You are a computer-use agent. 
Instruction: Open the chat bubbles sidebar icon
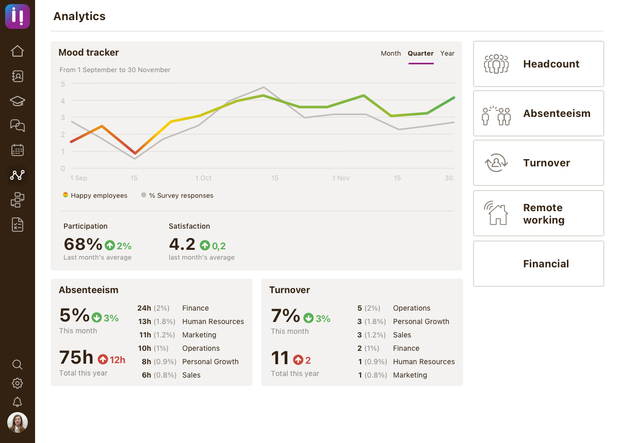(x=18, y=125)
